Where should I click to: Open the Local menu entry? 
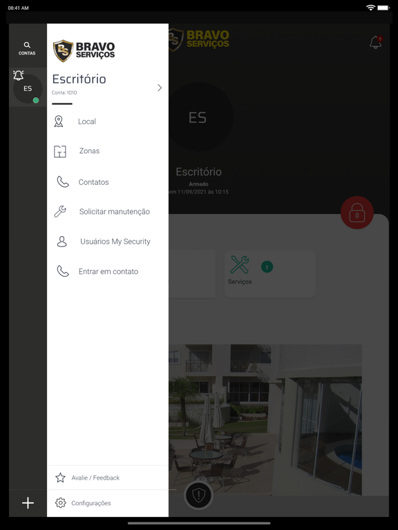pos(108,121)
